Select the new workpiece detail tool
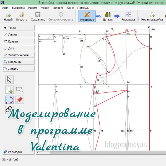 click(x=9, y=90)
